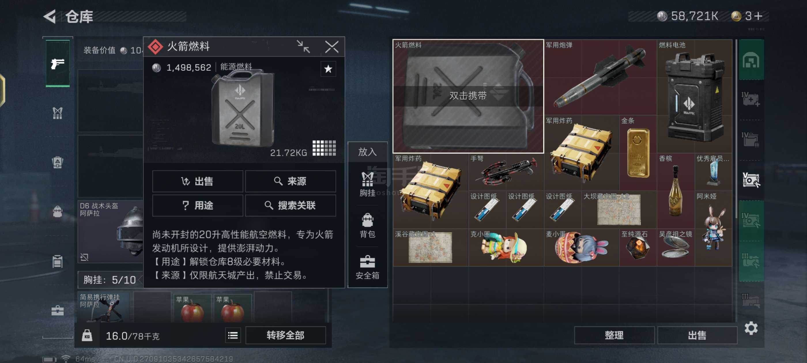
Task: Toggle favorite star on rocket fuel
Action: coord(328,69)
